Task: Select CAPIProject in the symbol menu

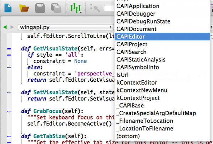Action: tap(162, 44)
